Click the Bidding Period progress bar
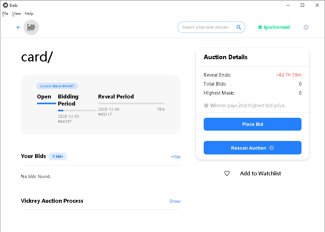Image resolution: width=325 pixels, height=232 pixels. (77, 110)
